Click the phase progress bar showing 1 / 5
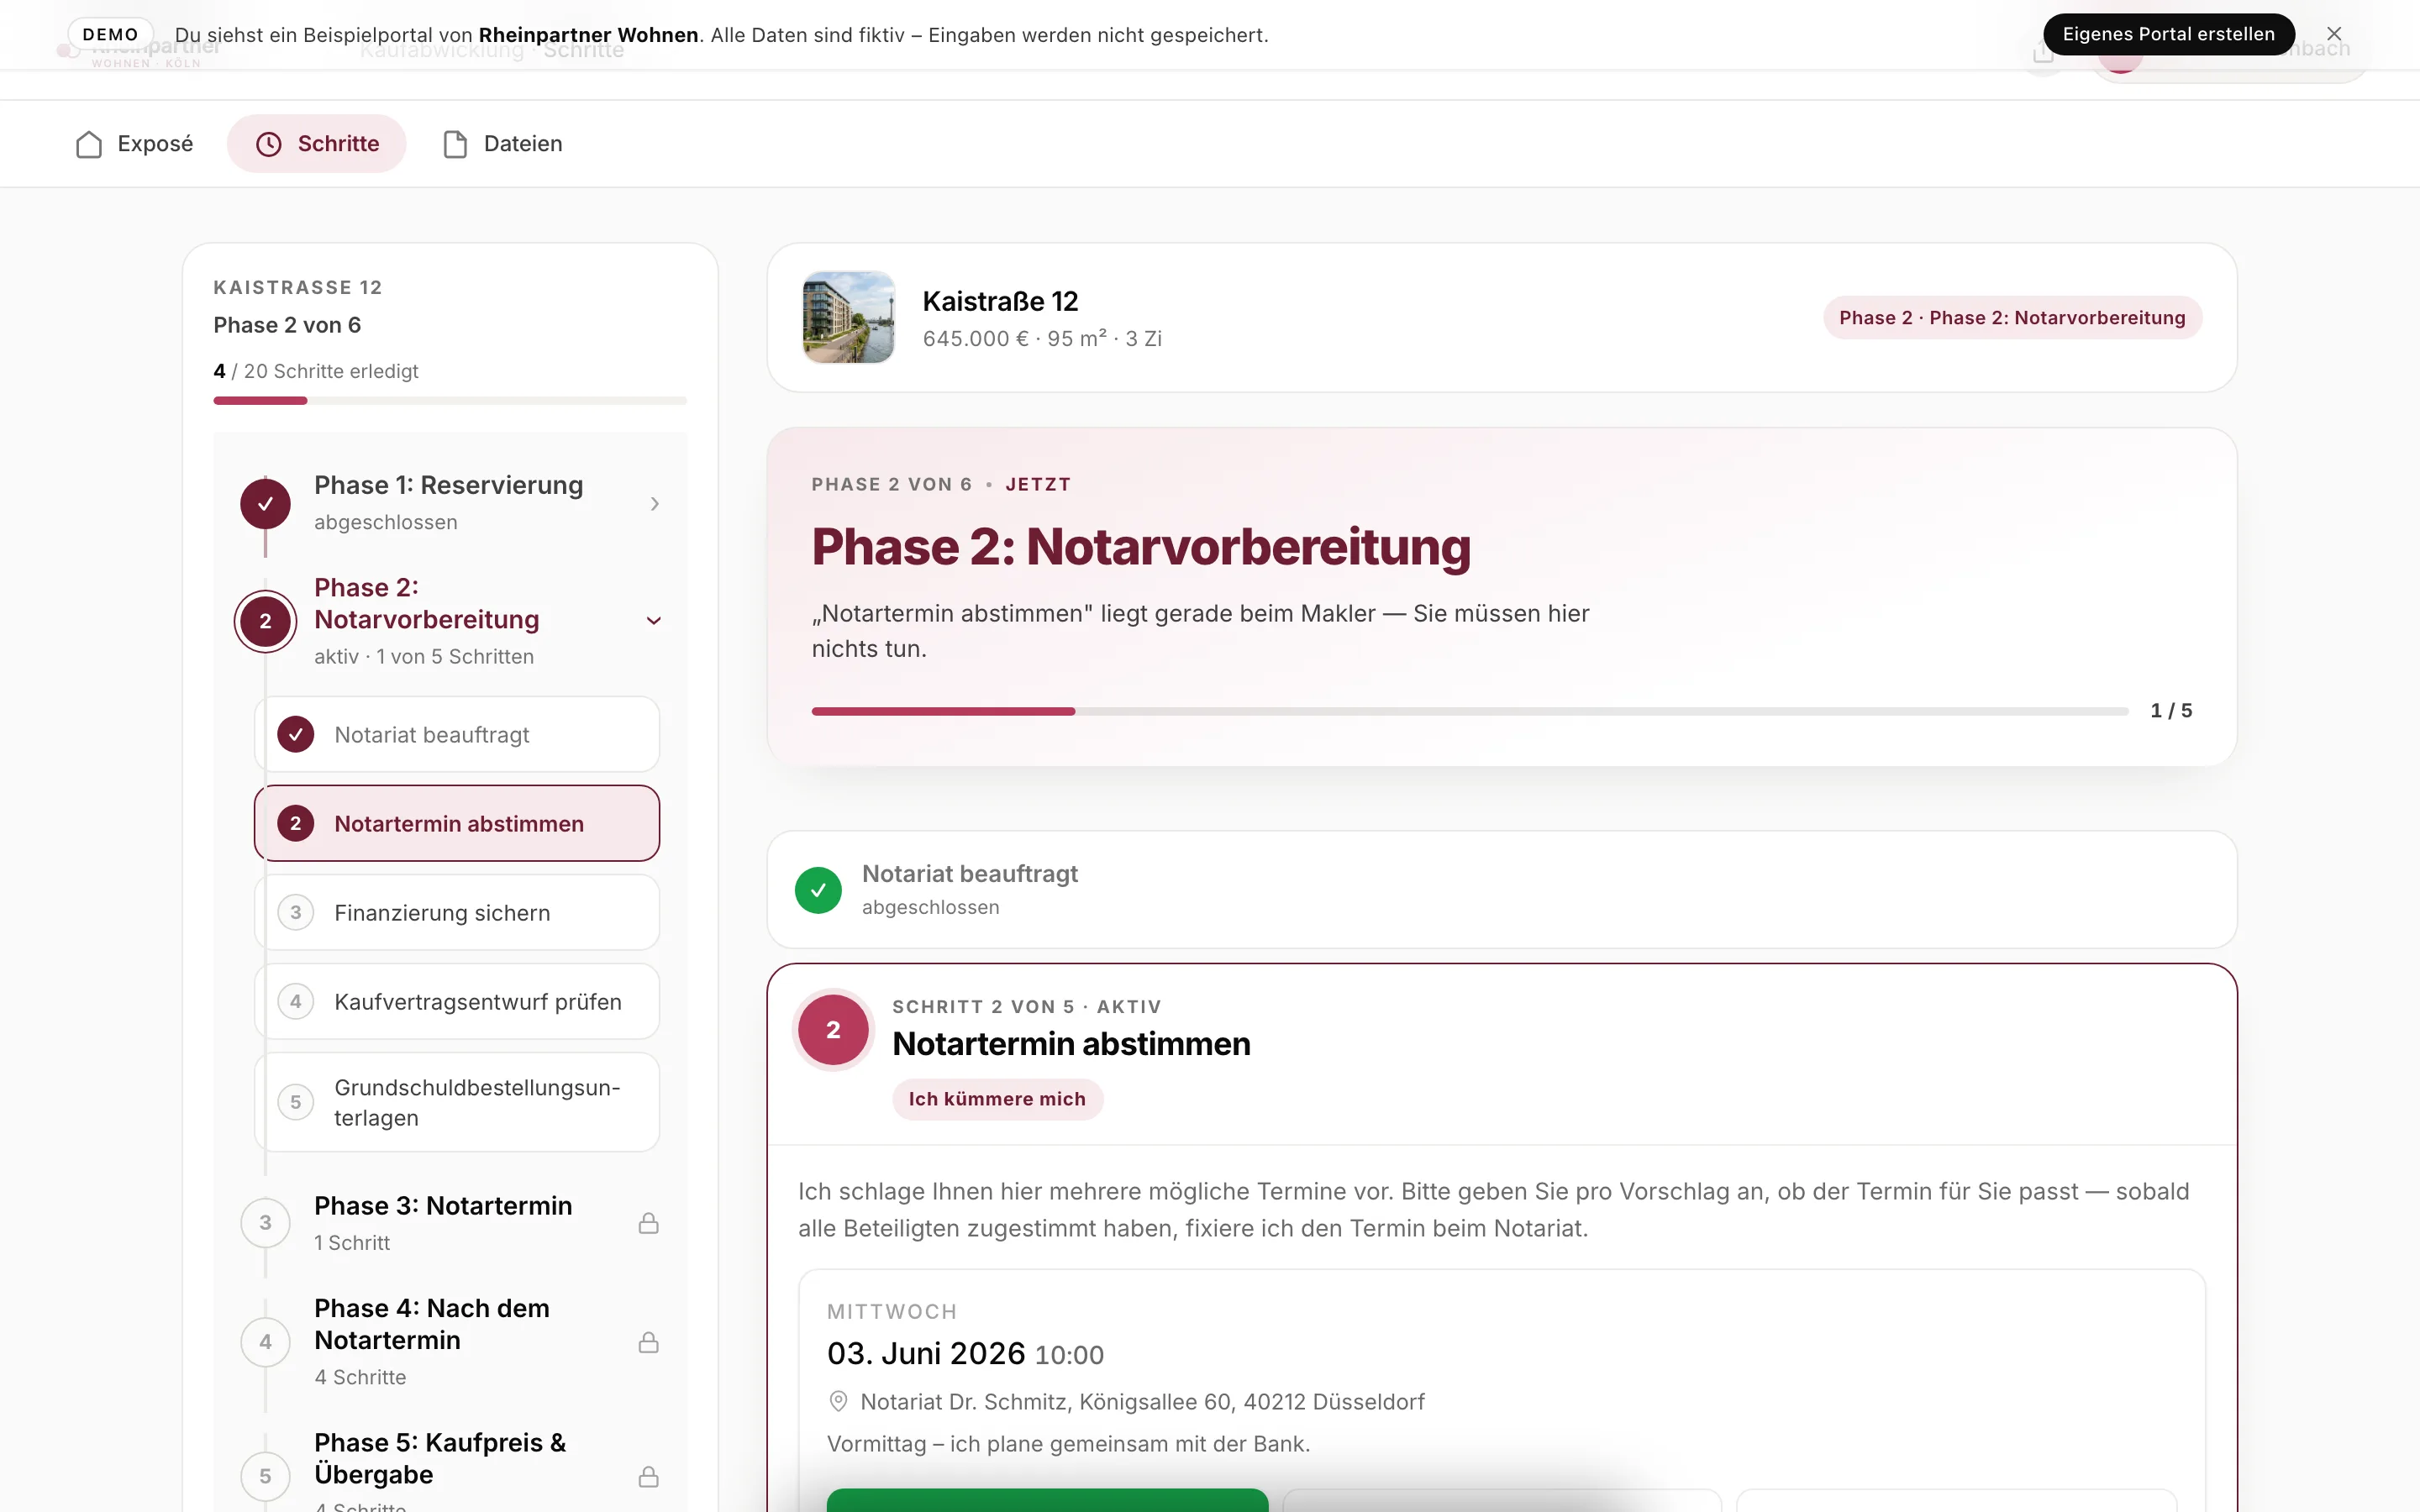Screen dimensions: 2420x1512 click(x=1470, y=711)
